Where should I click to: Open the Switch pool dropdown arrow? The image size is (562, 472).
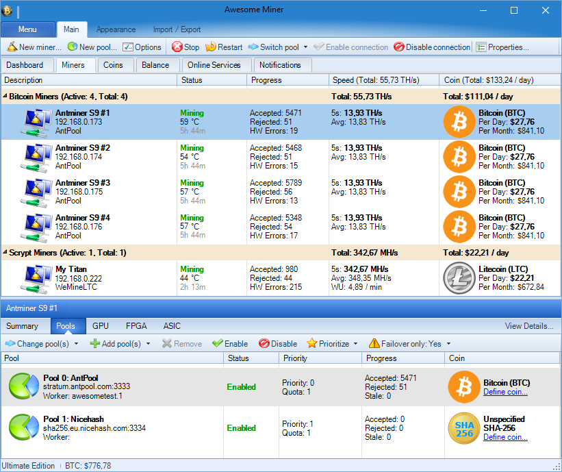pos(305,47)
